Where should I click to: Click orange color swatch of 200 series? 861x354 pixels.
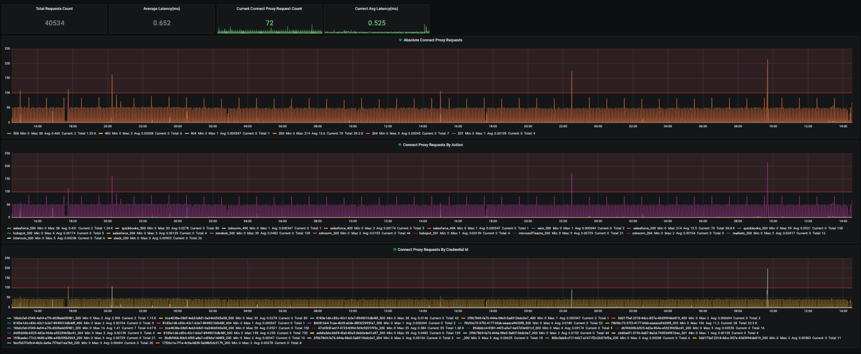pos(274,133)
